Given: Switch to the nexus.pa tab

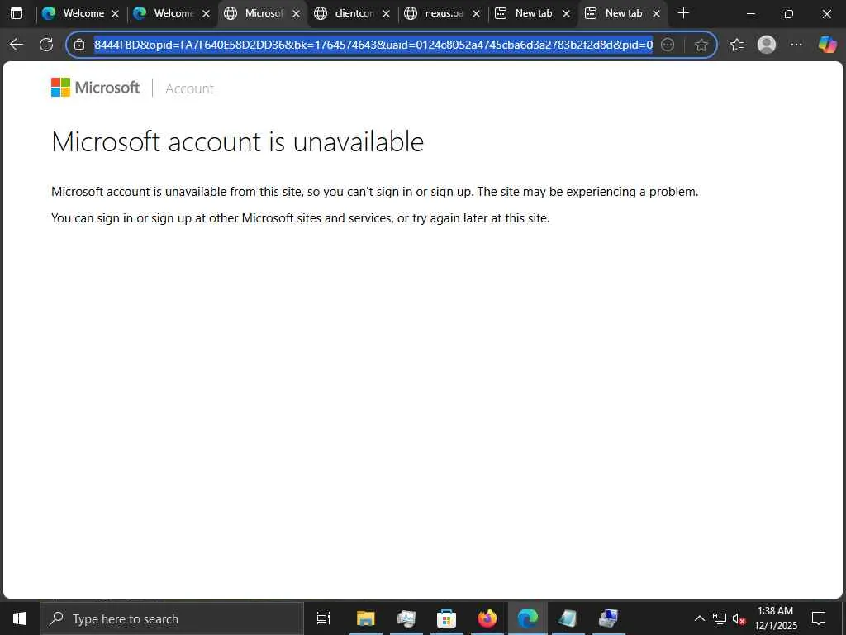Looking at the screenshot, I should [x=443, y=13].
